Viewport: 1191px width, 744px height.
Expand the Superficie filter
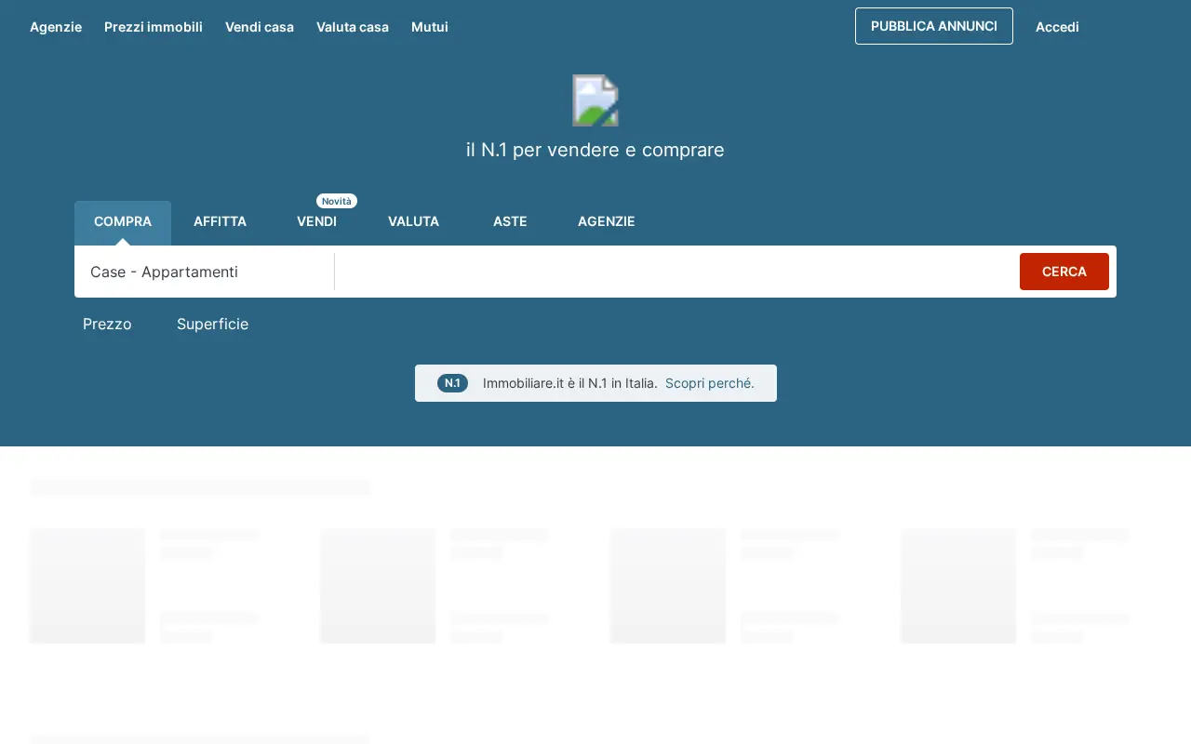212,324
